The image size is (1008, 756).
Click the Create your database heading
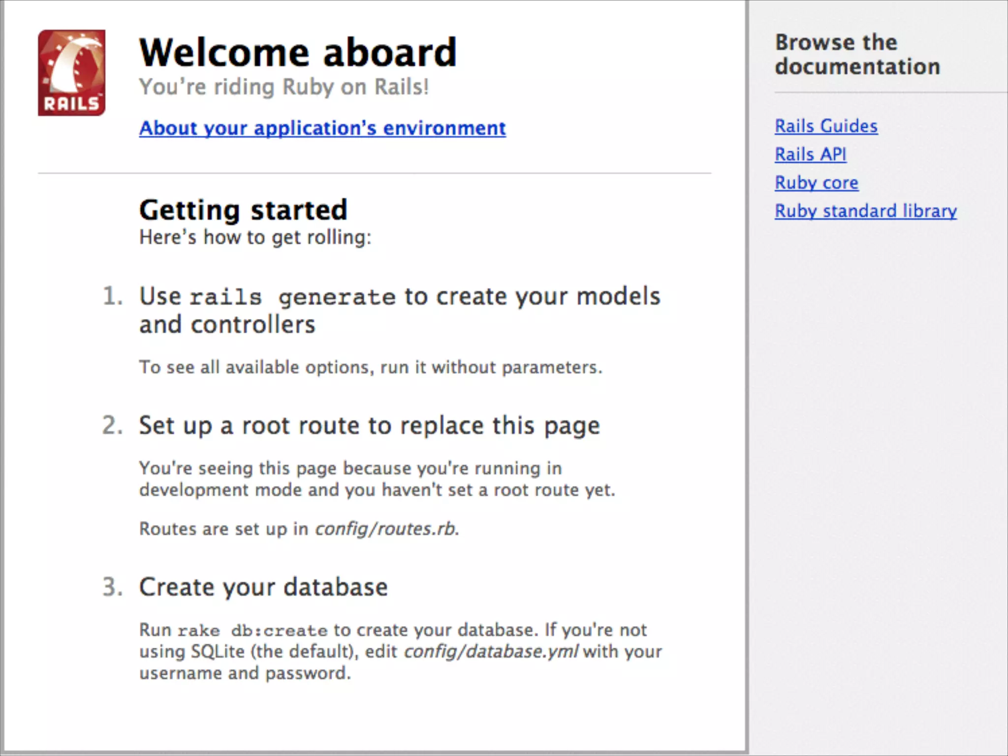point(263,587)
